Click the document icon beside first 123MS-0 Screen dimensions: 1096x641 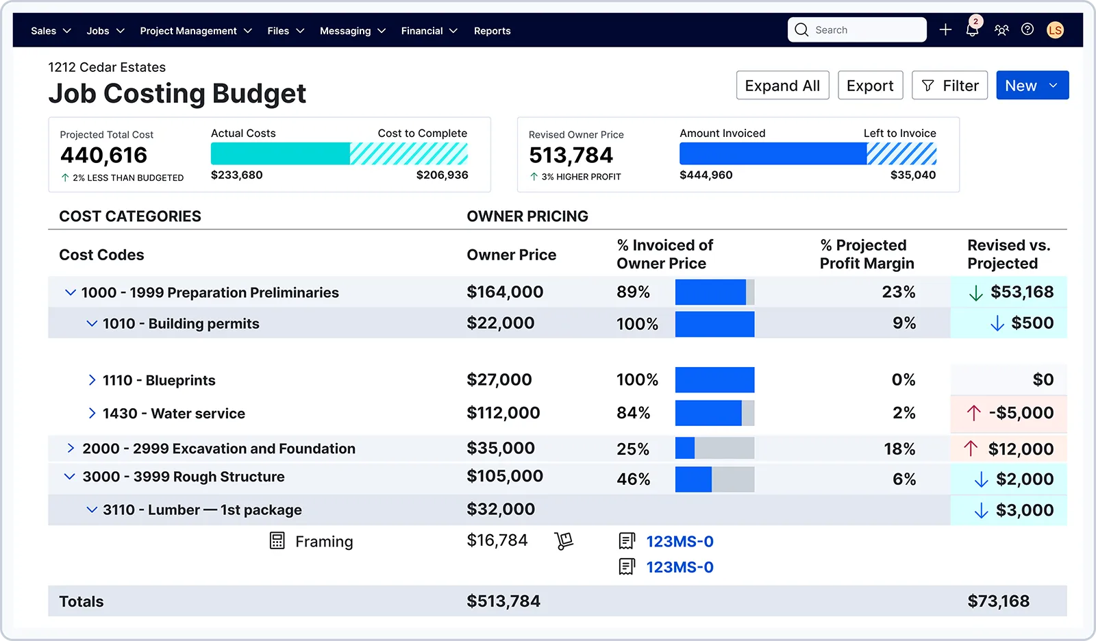coord(626,541)
